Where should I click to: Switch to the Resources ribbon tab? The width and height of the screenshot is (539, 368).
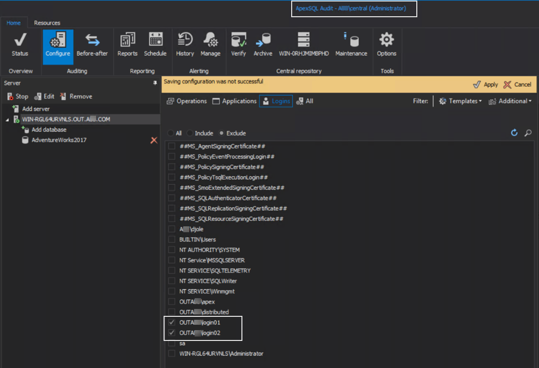tap(47, 23)
